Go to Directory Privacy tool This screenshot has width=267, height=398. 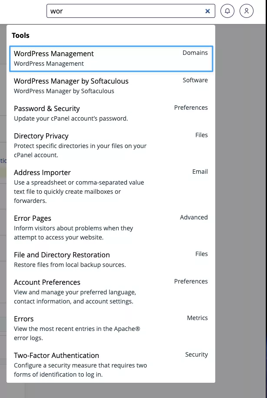41,136
